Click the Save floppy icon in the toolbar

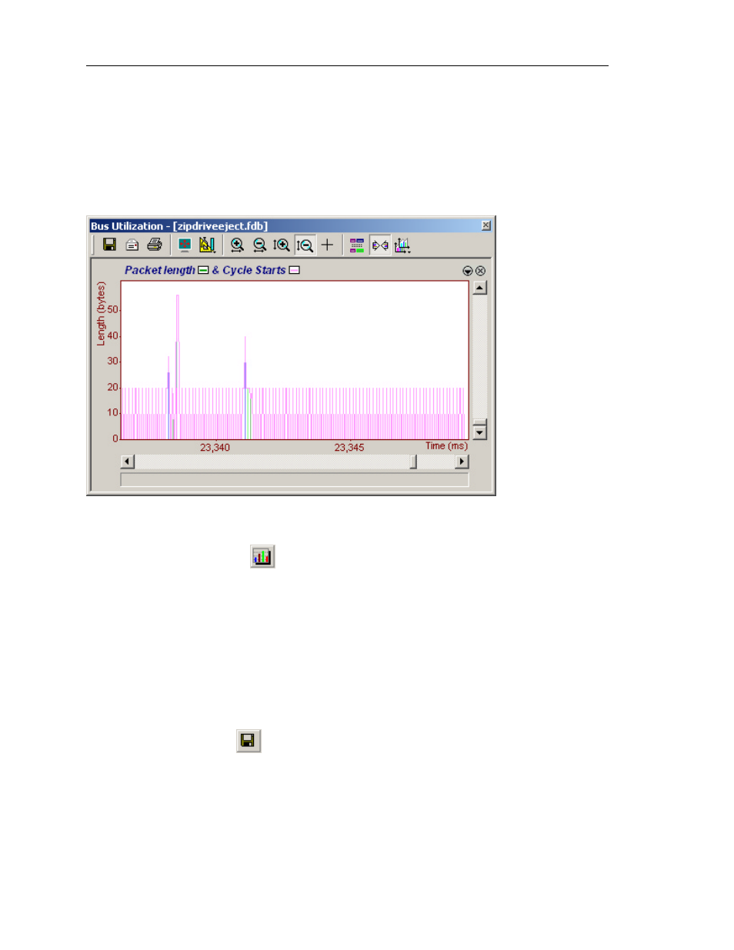109,245
